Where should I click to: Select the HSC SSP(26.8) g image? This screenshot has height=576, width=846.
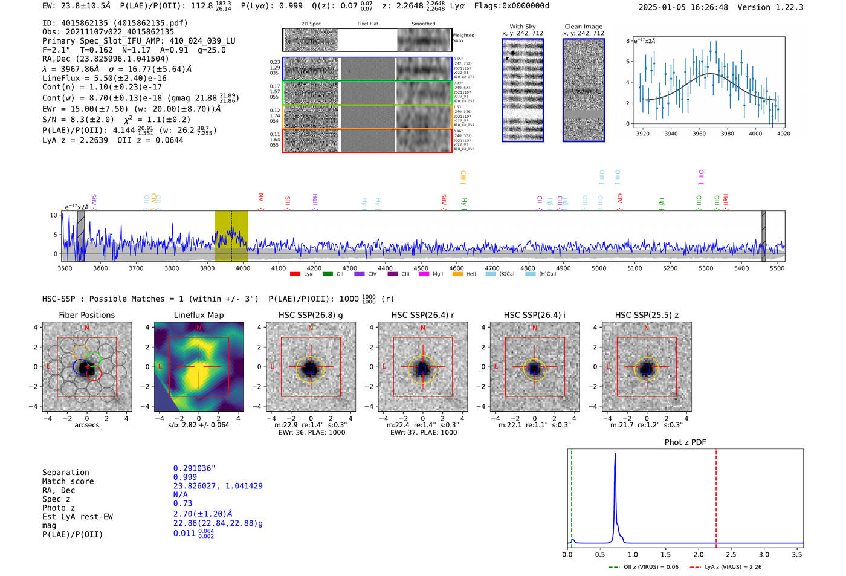coord(311,367)
